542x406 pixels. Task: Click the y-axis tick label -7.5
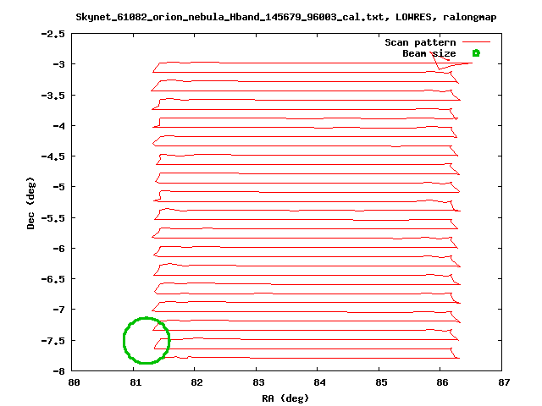pos(53,341)
